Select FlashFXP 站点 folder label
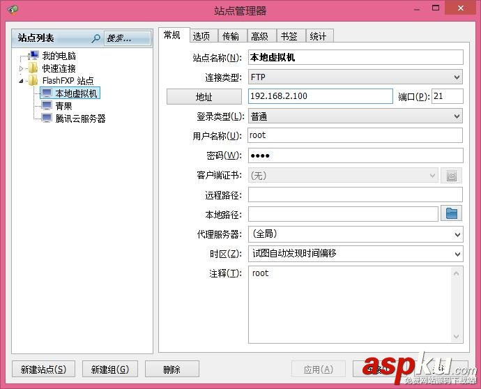 point(68,81)
